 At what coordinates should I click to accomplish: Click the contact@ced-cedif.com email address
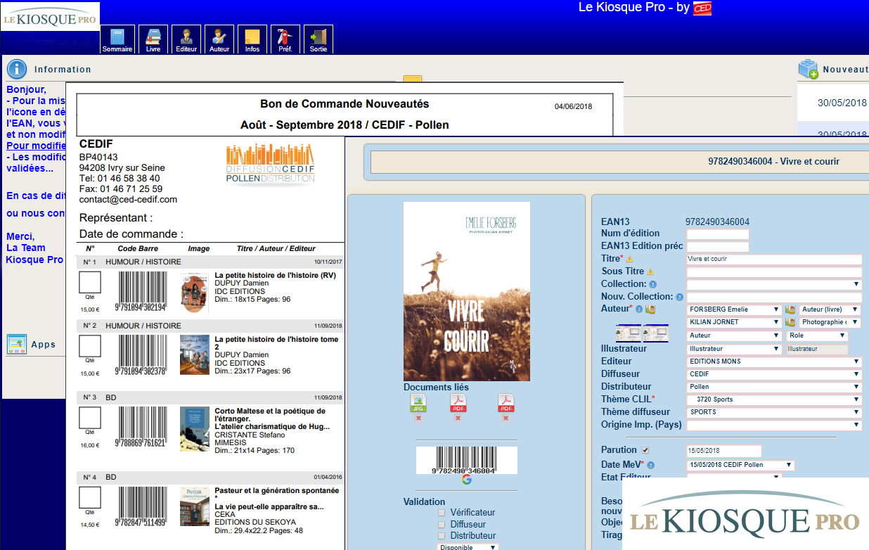pos(128,199)
